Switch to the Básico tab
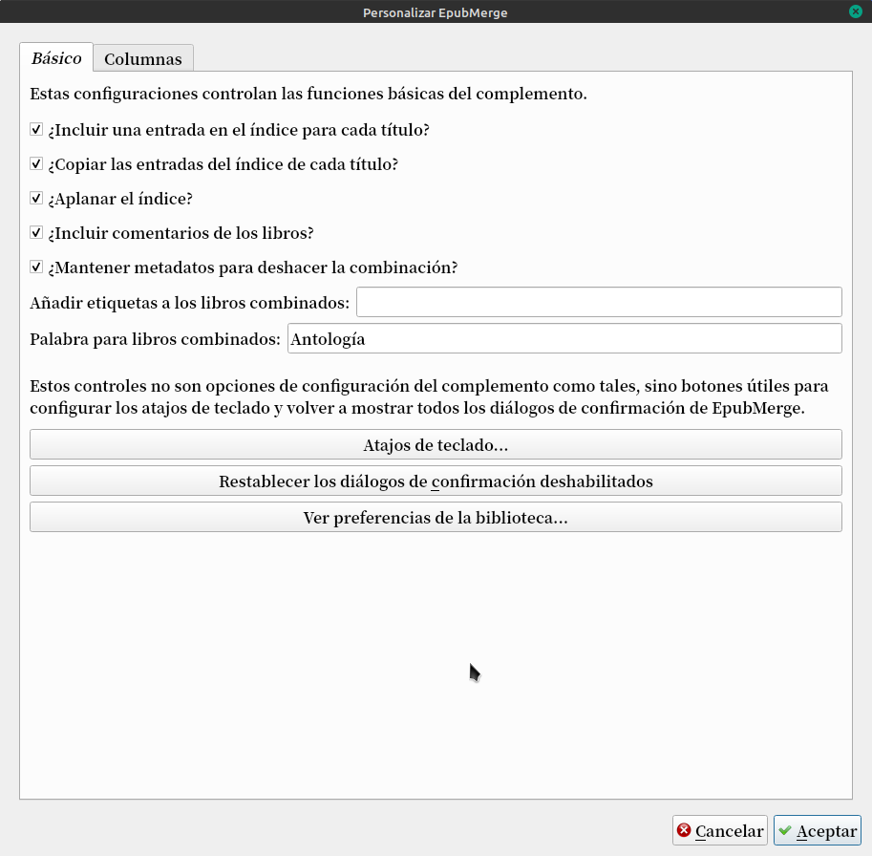 click(x=56, y=58)
